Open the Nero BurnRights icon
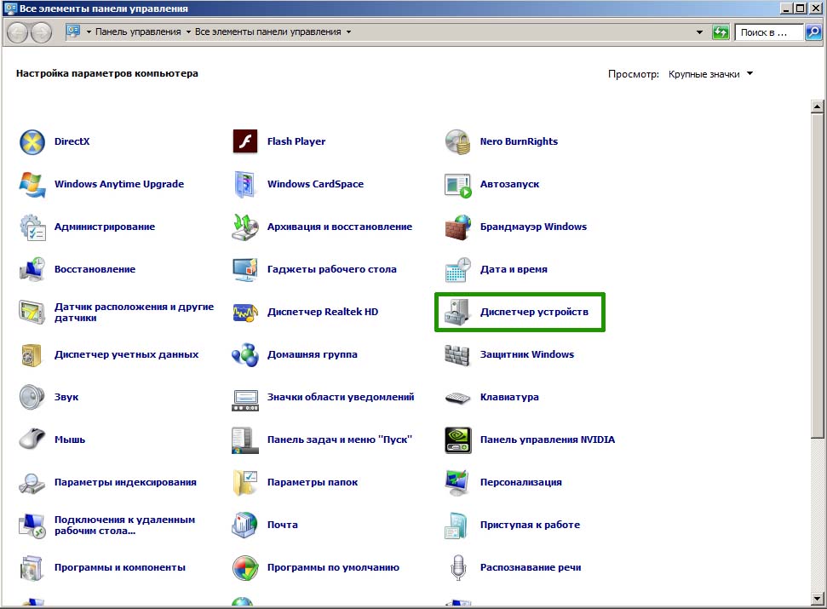The width and height of the screenshot is (827, 609). pyautogui.click(x=458, y=142)
